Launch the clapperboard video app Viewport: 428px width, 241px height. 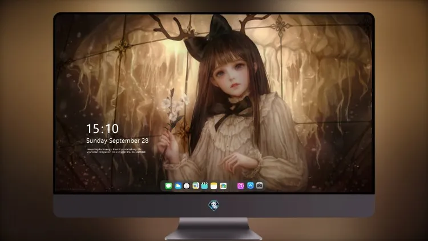(204, 186)
